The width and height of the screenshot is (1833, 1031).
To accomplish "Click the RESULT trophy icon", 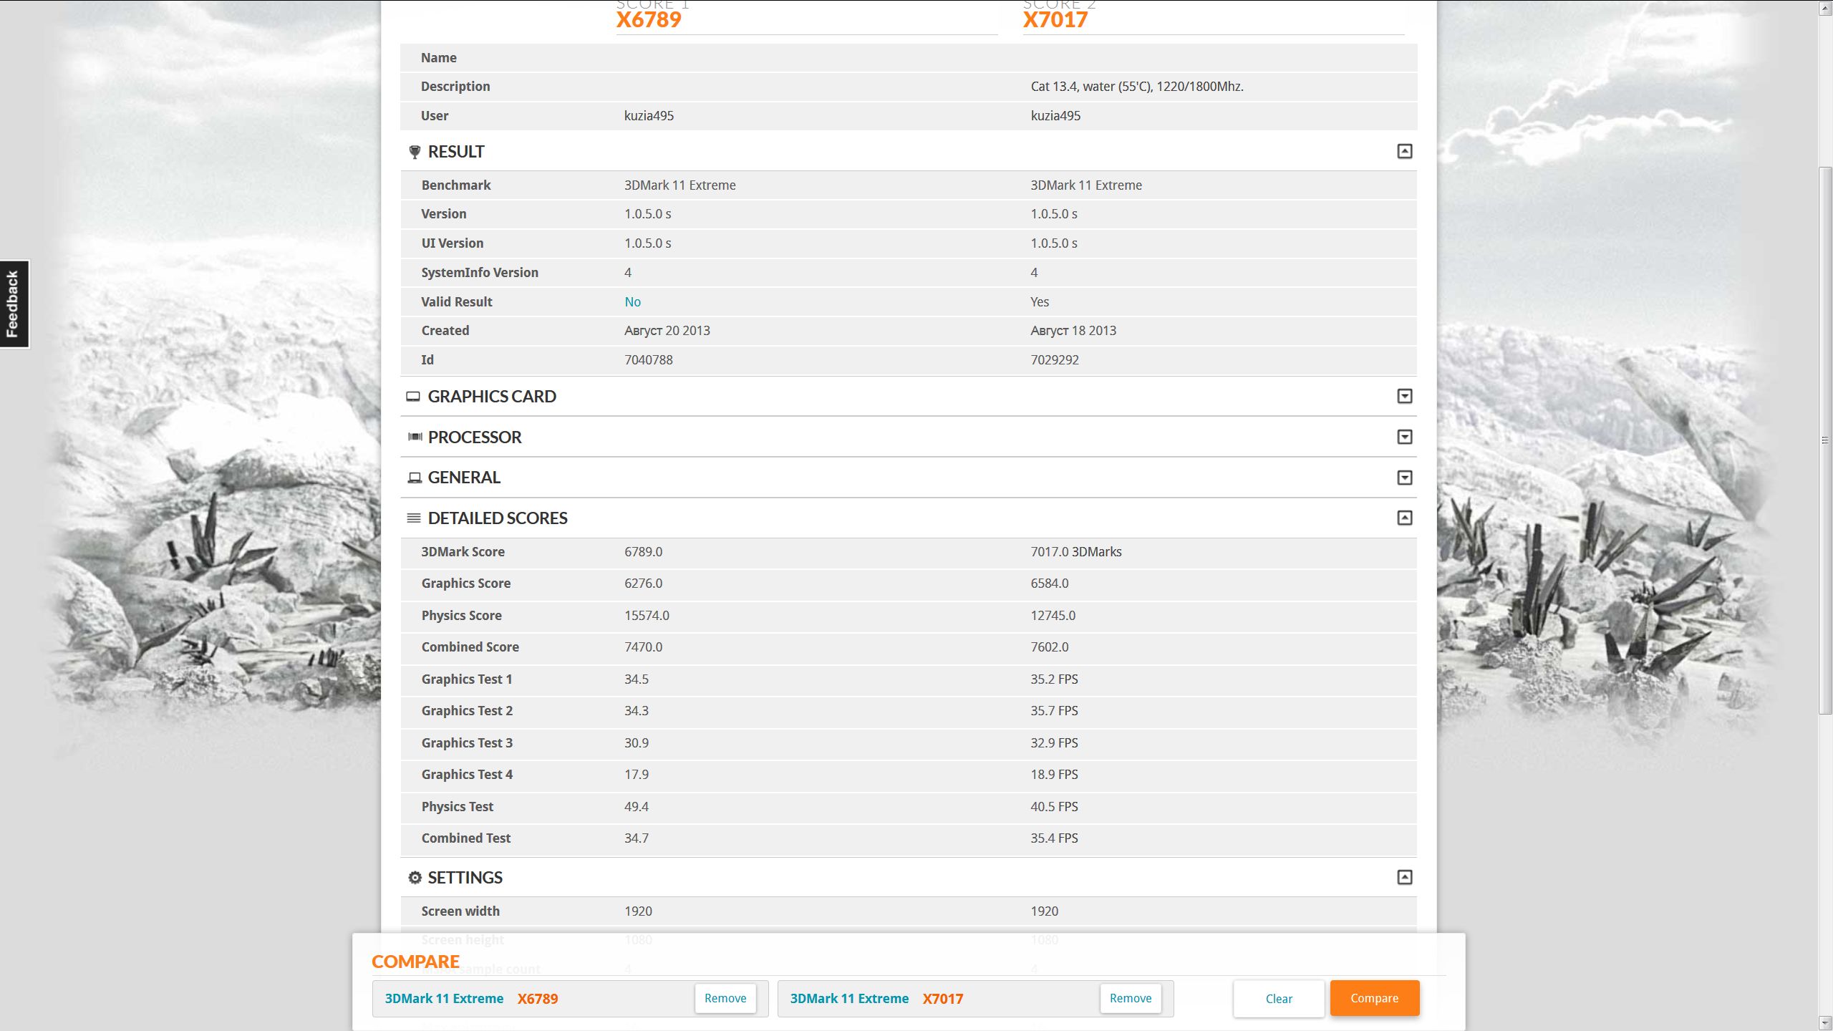I will [x=414, y=152].
